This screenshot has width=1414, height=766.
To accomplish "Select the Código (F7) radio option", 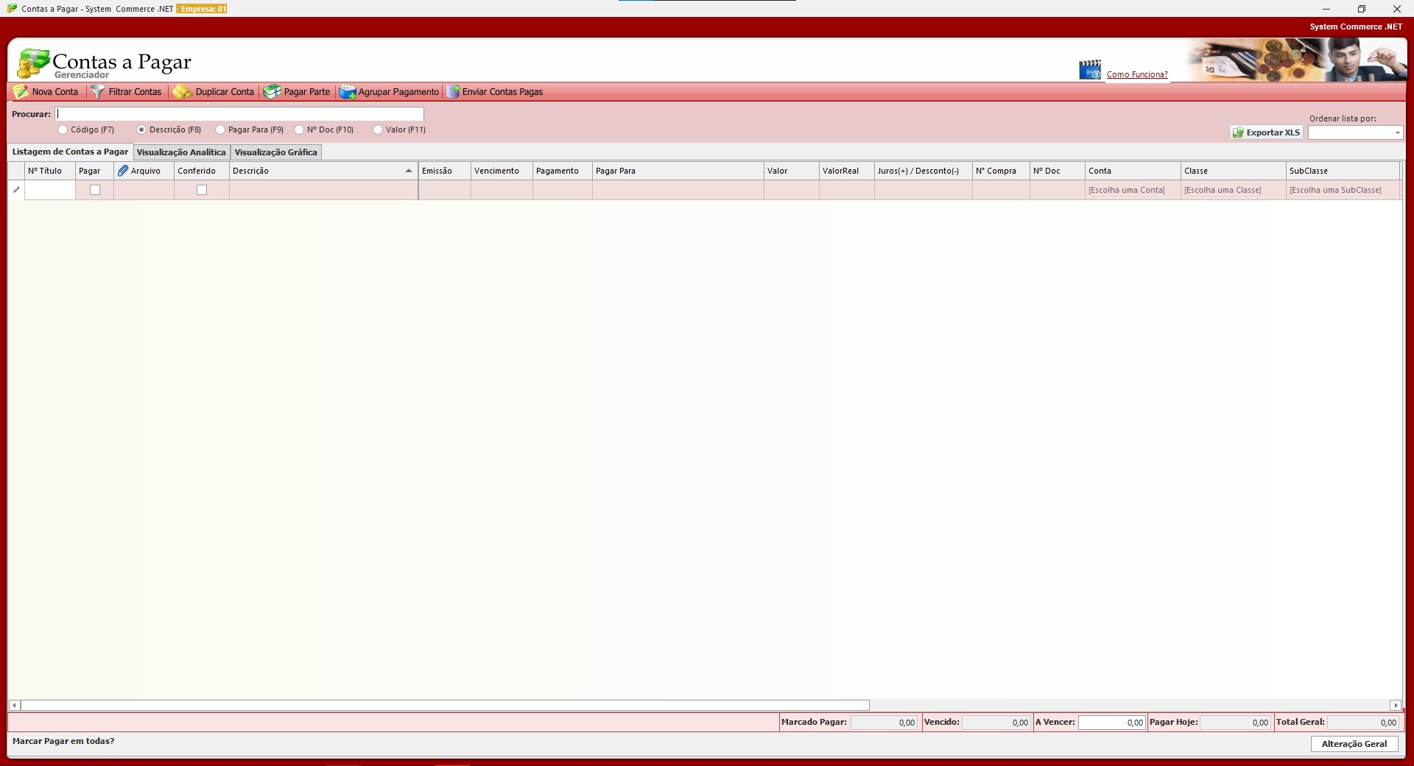I will point(63,130).
